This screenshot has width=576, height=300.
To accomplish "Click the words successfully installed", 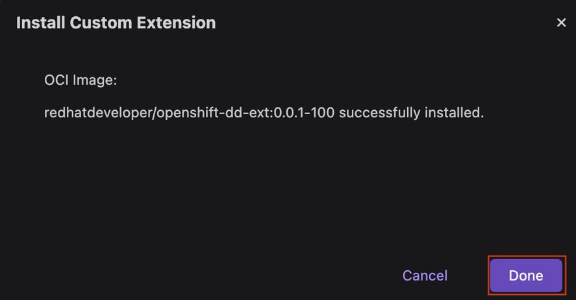I will [411, 113].
